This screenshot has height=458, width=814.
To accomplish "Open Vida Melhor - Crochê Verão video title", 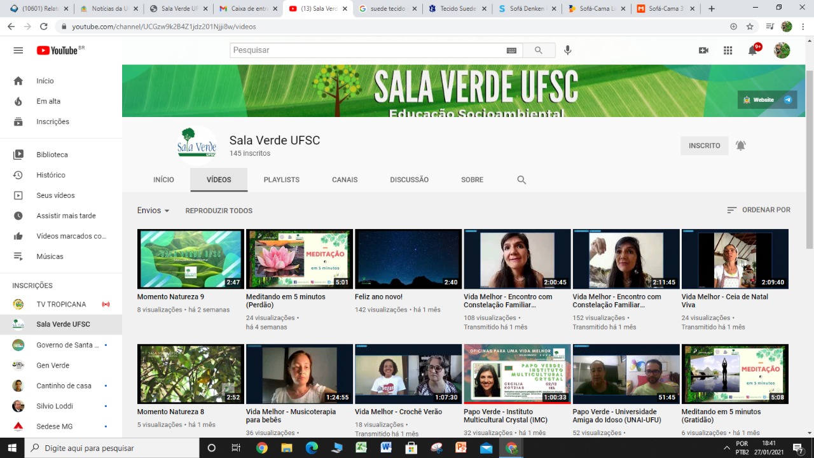I will point(398,412).
